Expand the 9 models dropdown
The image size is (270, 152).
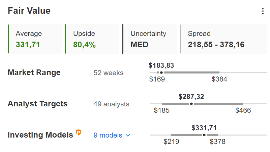(x=112, y=135)
